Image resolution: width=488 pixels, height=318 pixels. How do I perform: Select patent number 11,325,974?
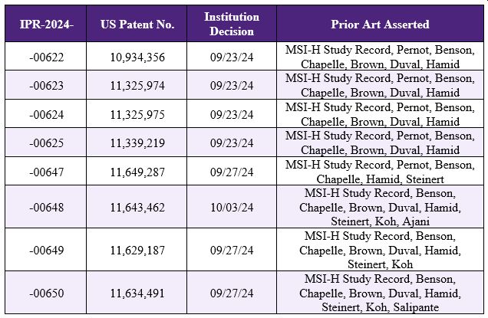coord(137,85)
